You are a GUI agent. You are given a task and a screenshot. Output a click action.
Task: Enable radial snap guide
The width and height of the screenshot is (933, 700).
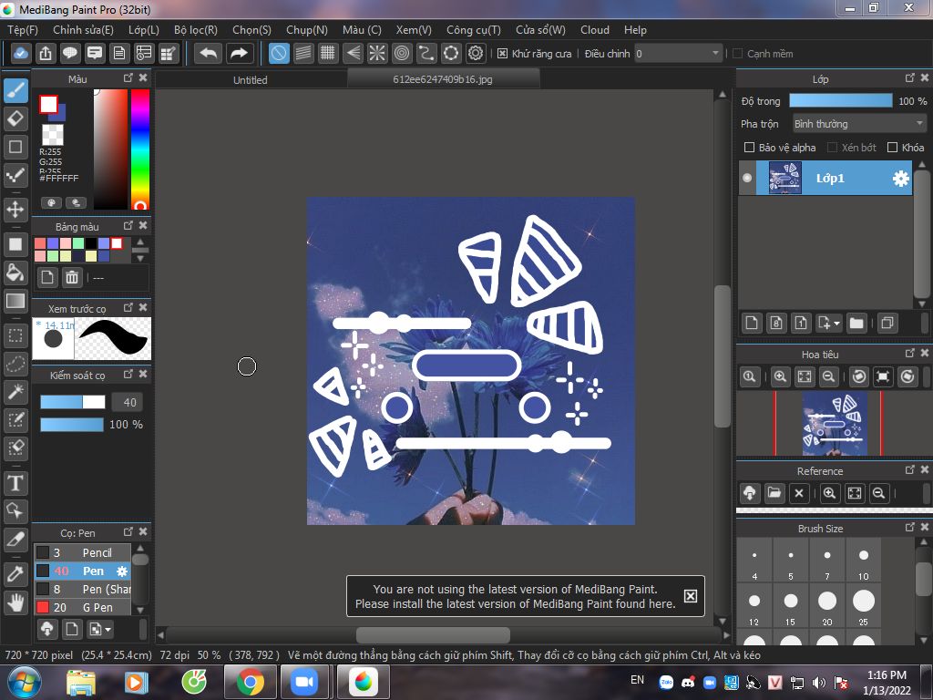pyautogui.click(x=377, y=54)
